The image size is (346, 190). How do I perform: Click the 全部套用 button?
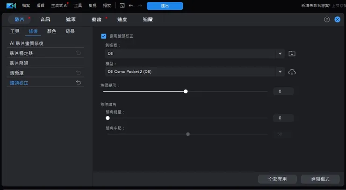coord(277,179)
